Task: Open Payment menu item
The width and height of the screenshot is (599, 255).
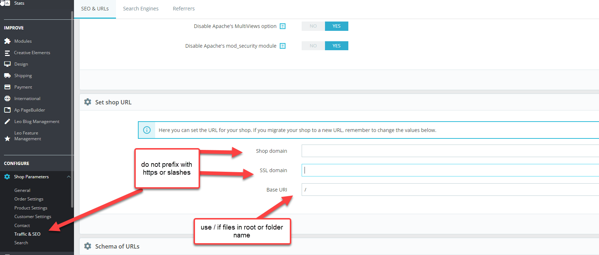Action: click(x=23, y=87)
